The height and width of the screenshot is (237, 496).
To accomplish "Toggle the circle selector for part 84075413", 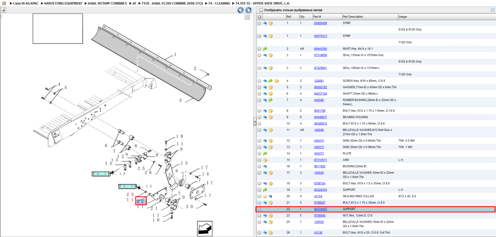I will pos(259,36).
